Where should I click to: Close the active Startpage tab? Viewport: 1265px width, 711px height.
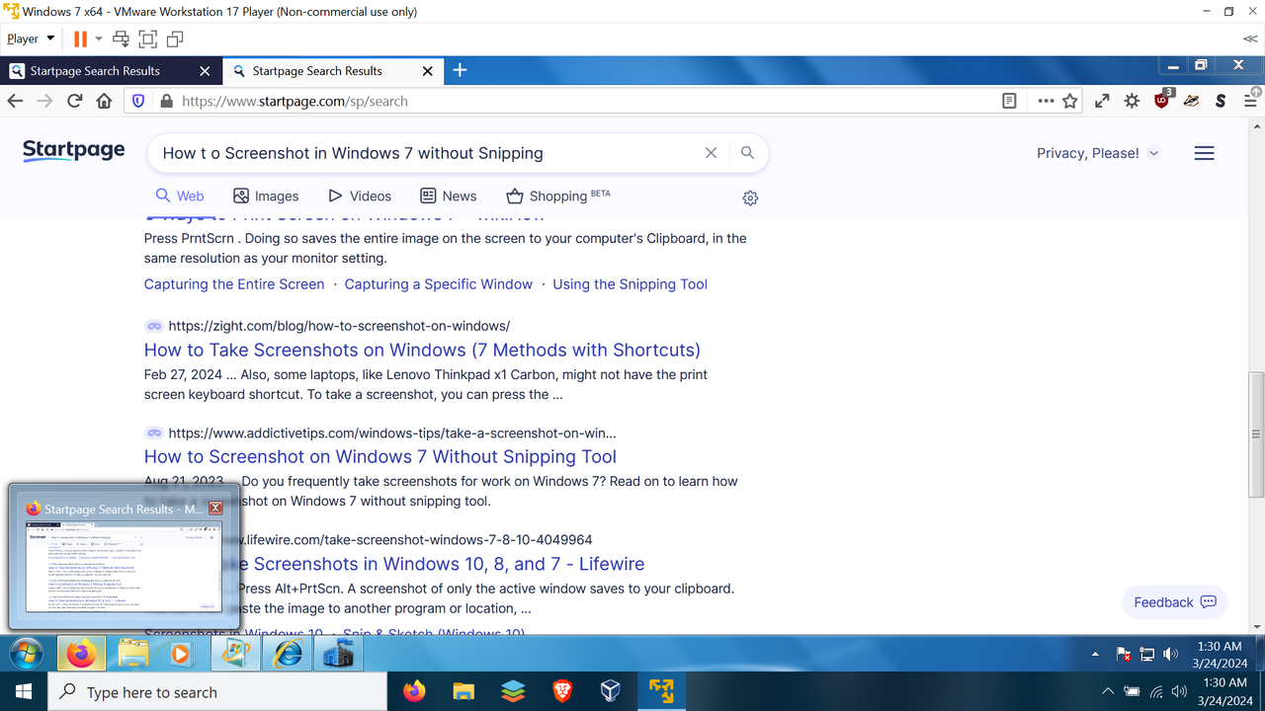pos(428,71)
